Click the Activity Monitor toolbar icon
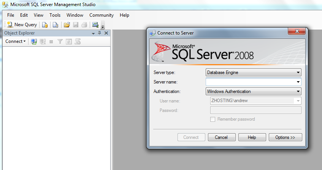The width and height of the screenshot is (322, 170). point(95,25)
